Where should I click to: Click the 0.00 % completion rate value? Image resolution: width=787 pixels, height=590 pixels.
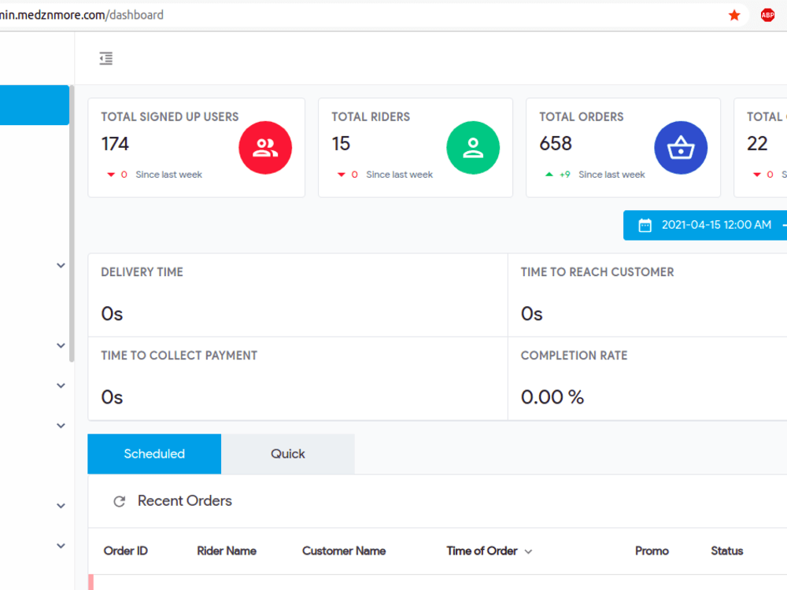(x=552, y=397)
